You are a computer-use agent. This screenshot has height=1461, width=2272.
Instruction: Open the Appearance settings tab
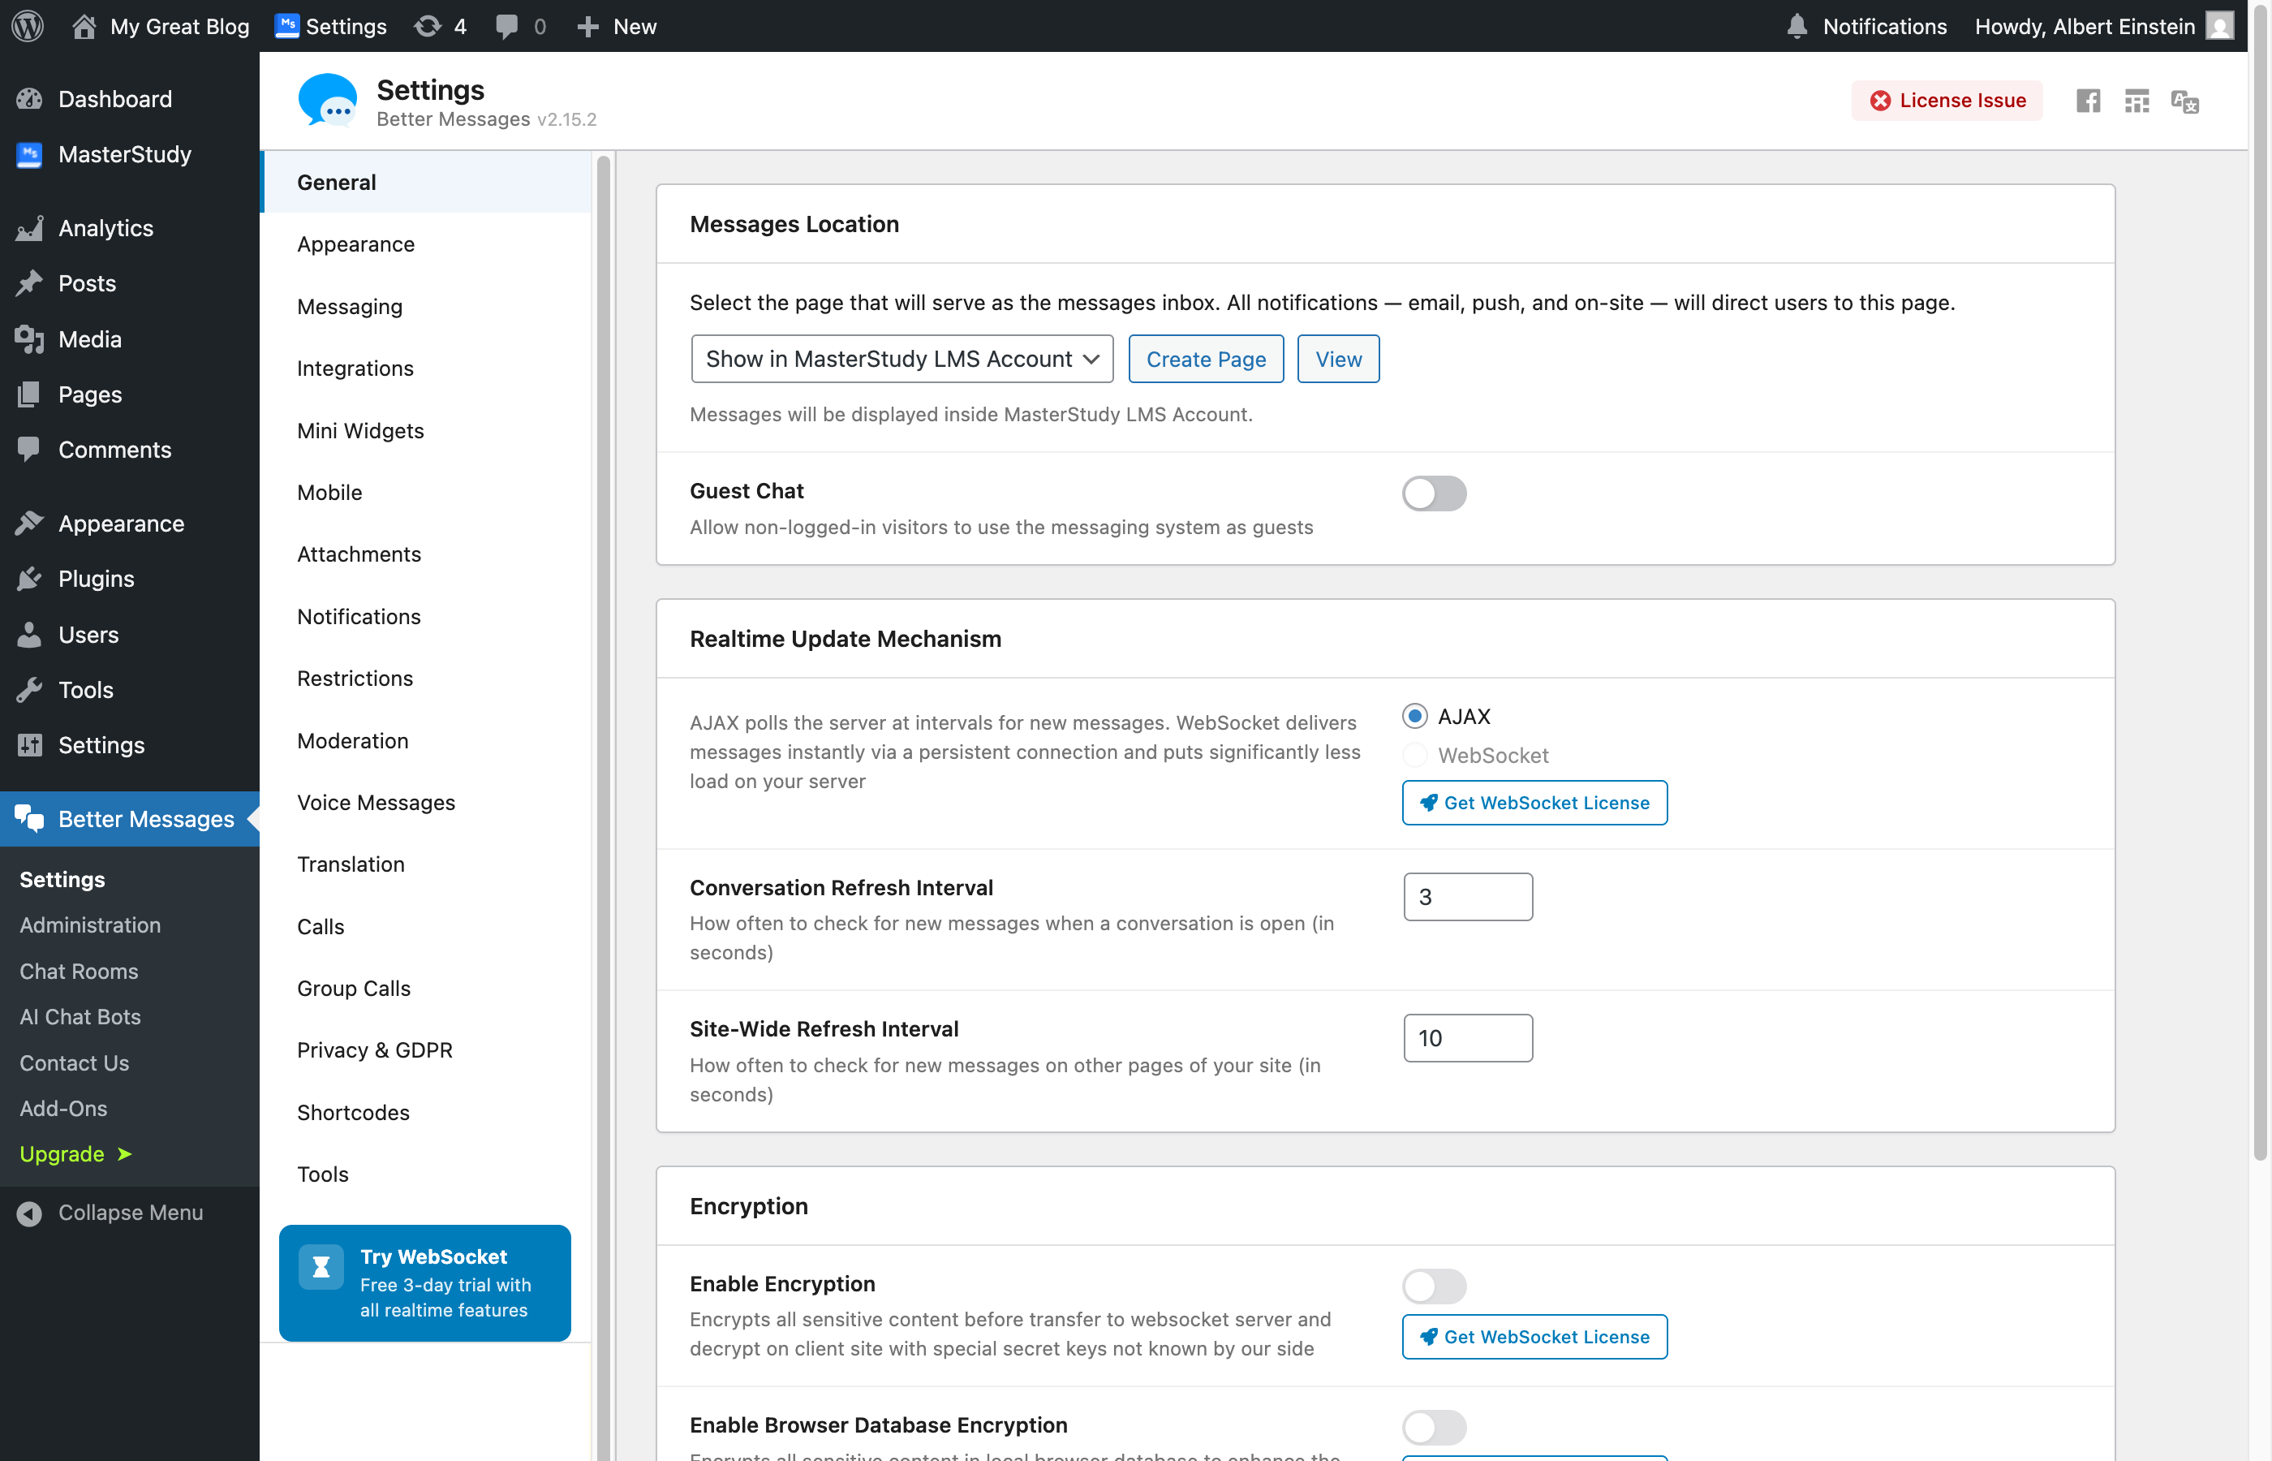[x=426, y=243]
